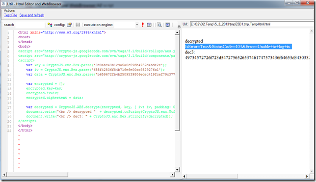Viewport: 316px width, 182px height.
Task: Minimize the Util Html Editor window
Action: [x=289, y=3]
